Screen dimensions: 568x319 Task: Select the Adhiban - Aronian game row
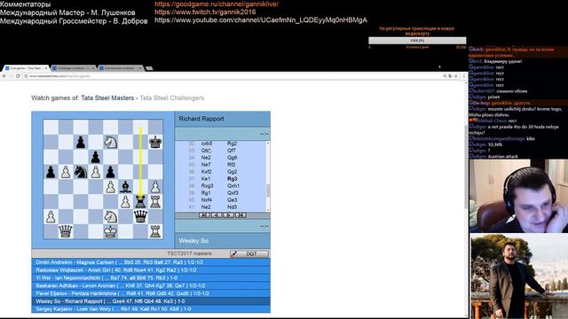click(151, 285)
